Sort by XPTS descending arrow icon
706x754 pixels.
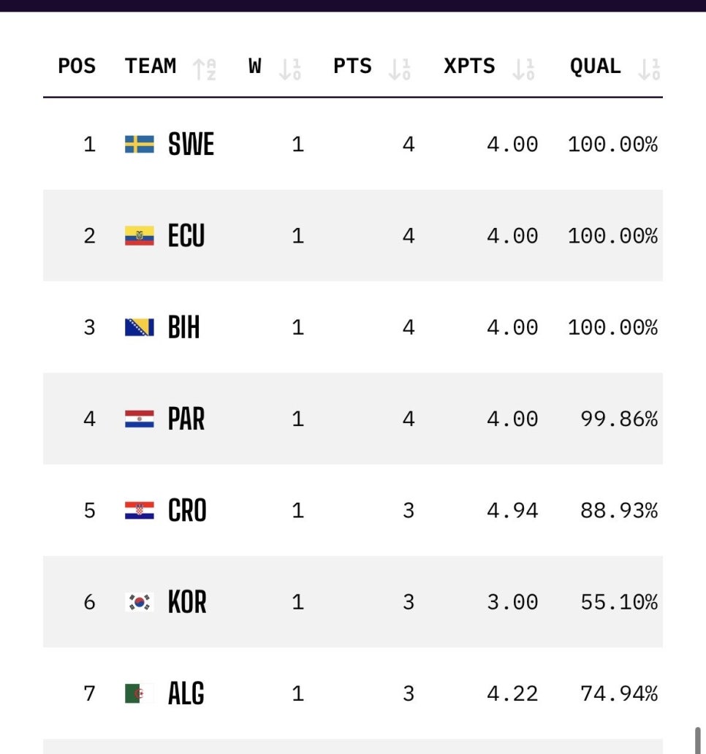coord(524,69)
